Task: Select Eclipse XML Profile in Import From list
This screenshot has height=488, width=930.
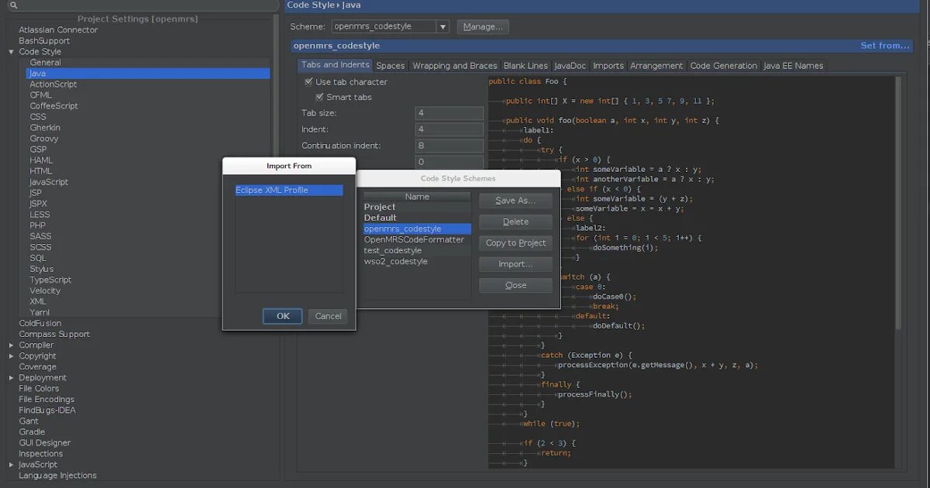Action: pos(289,190)
